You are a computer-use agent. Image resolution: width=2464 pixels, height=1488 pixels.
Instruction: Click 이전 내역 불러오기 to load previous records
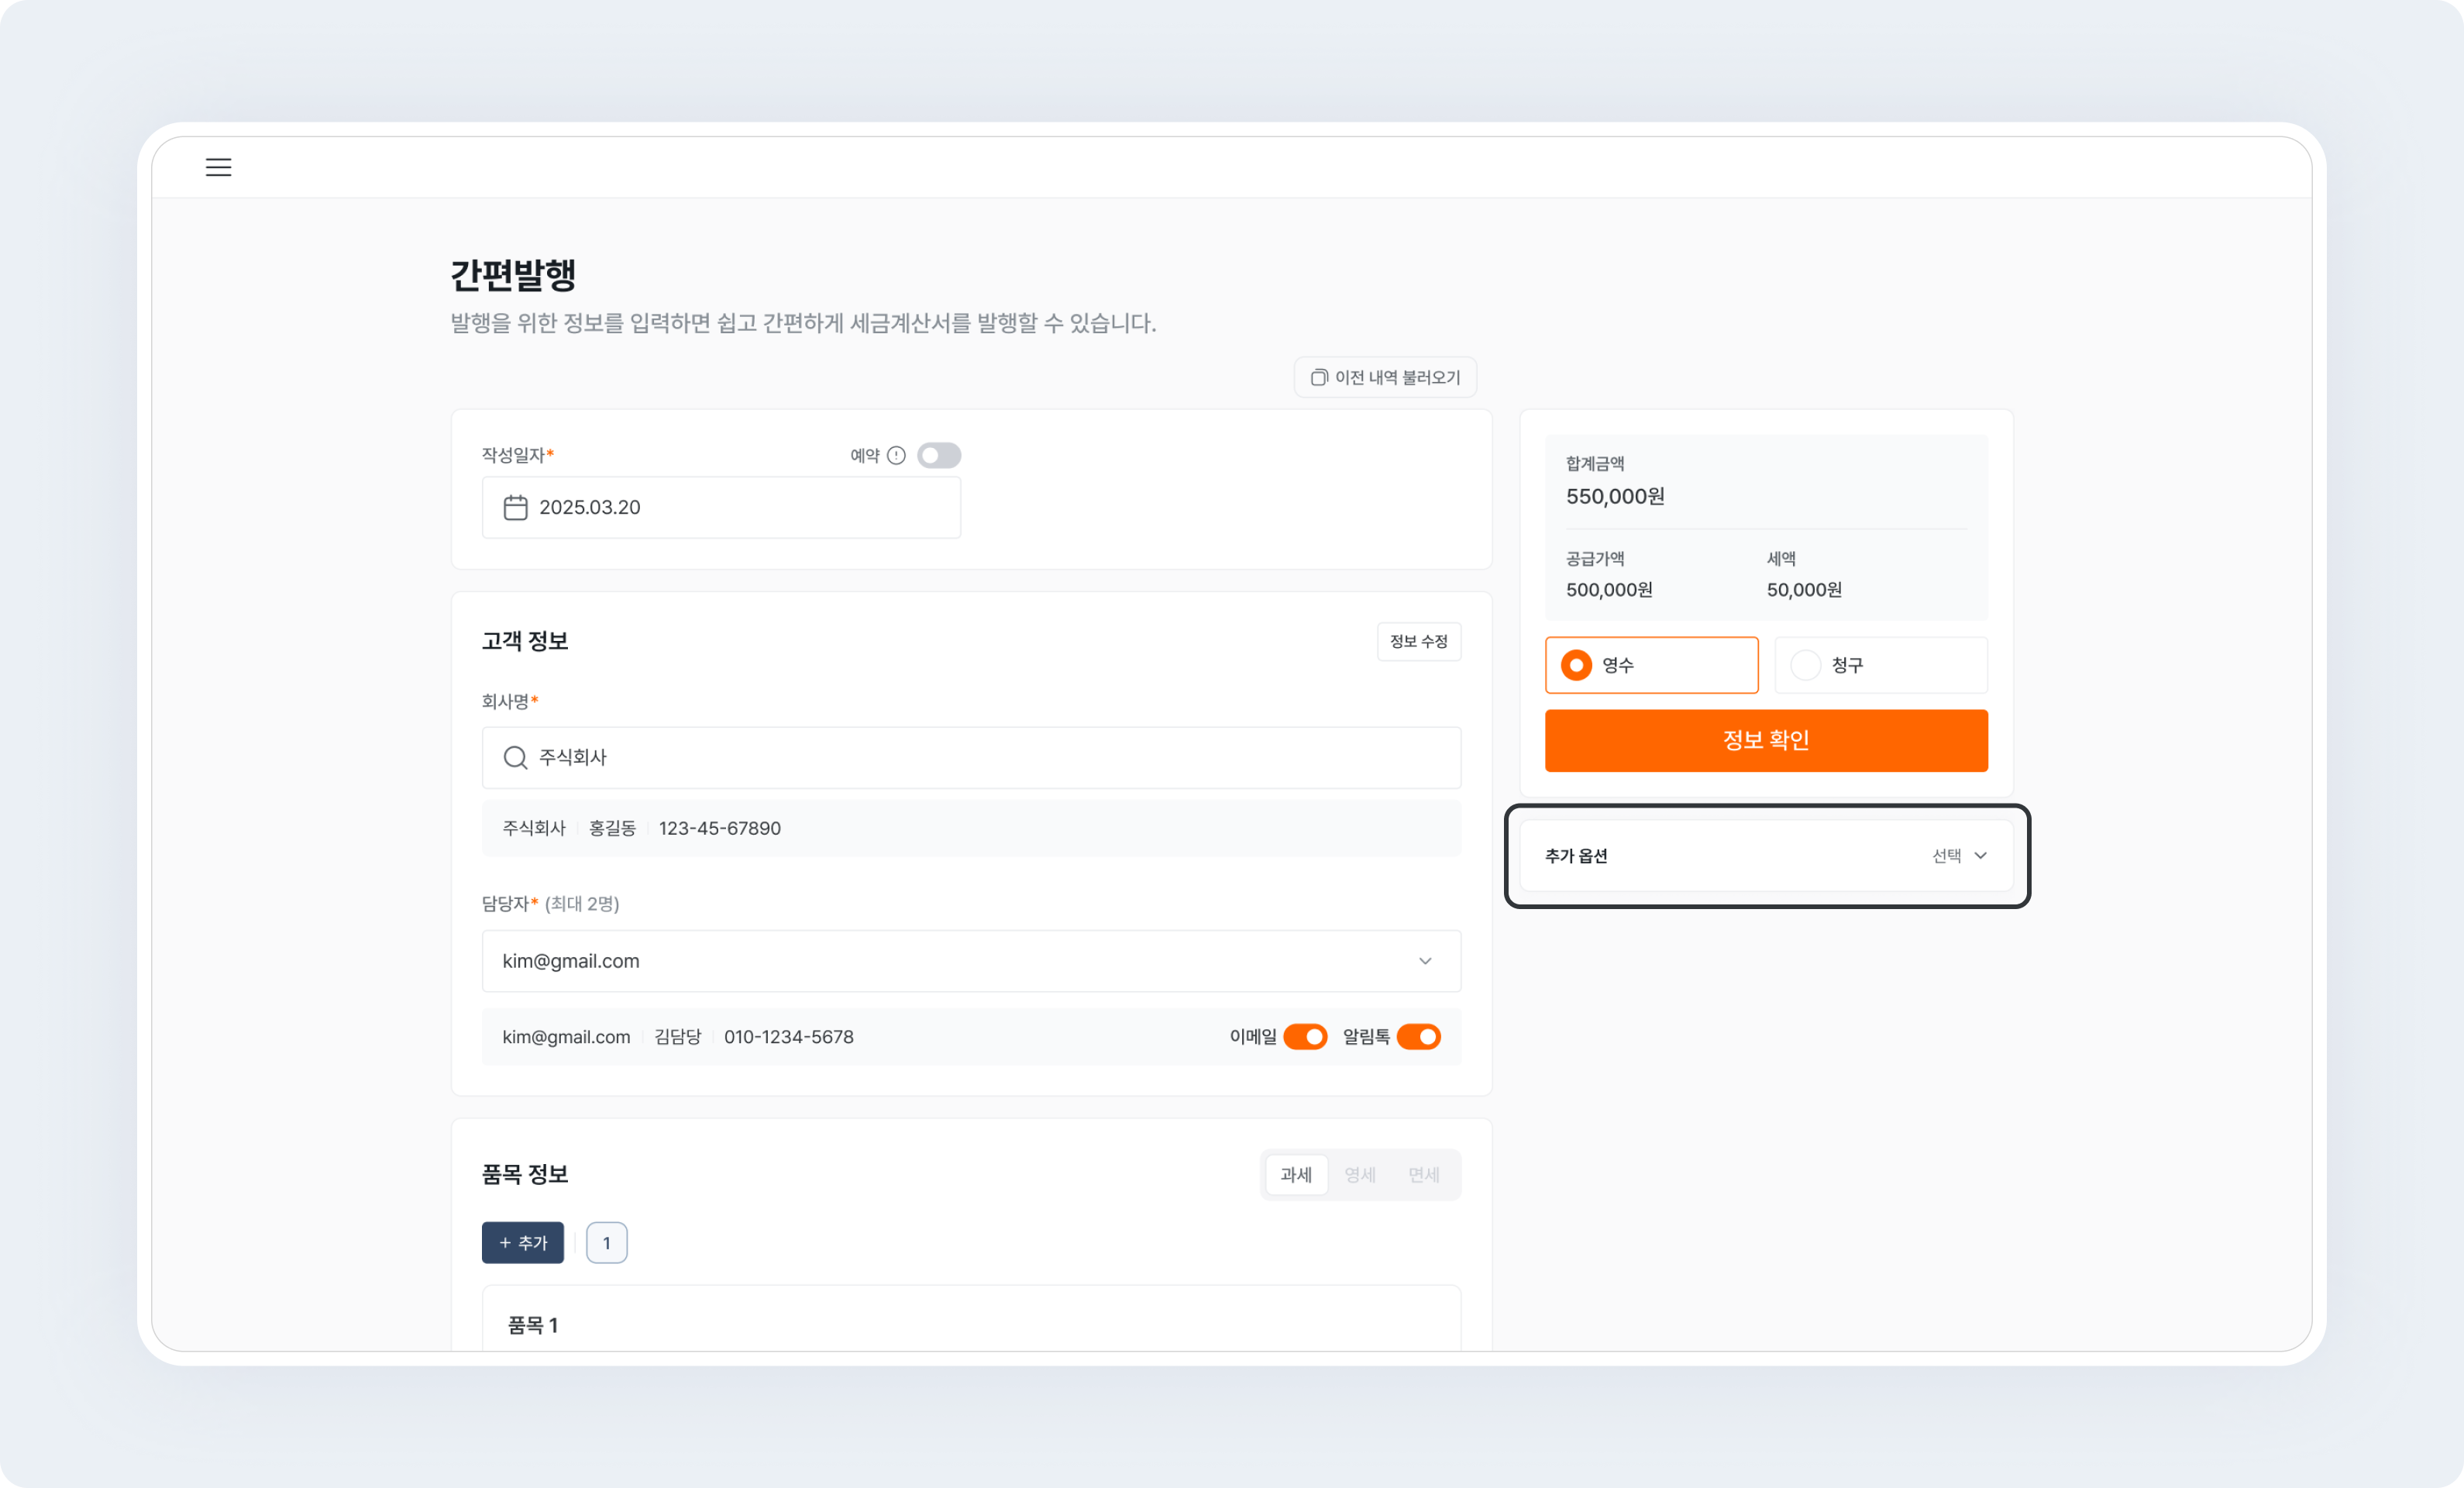1385,377
